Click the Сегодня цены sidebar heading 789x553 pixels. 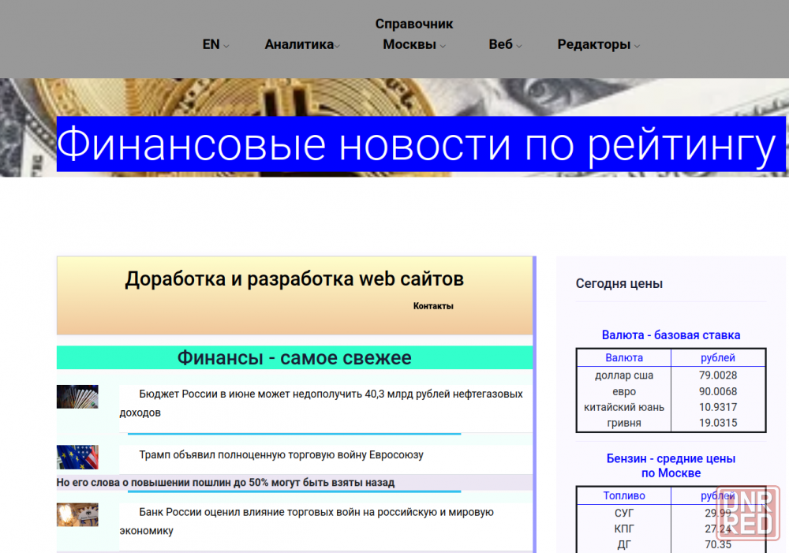pos(619,283)
